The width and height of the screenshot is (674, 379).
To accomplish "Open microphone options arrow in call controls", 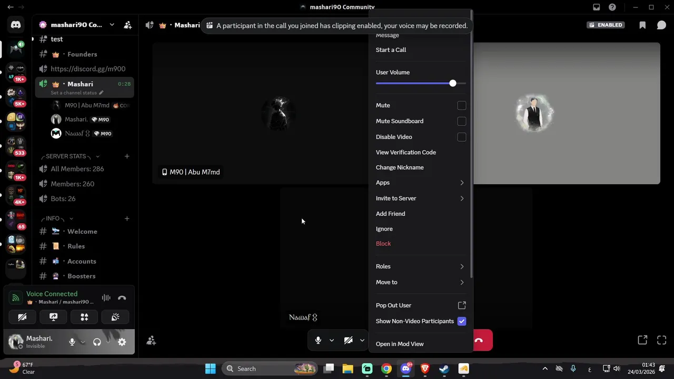I will point(332,341).
